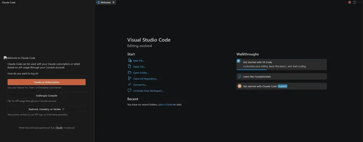Click the star icon on VS Code walkthrough
The image size is (363, 142).
point(239,61)
